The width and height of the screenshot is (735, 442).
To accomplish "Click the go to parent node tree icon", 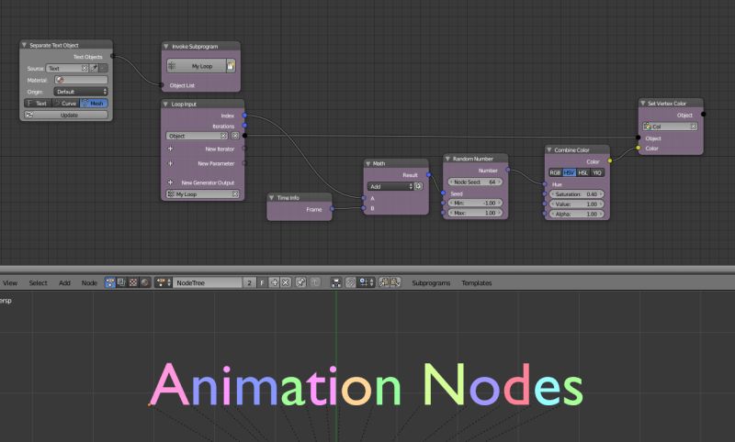I will click(315, 282).
